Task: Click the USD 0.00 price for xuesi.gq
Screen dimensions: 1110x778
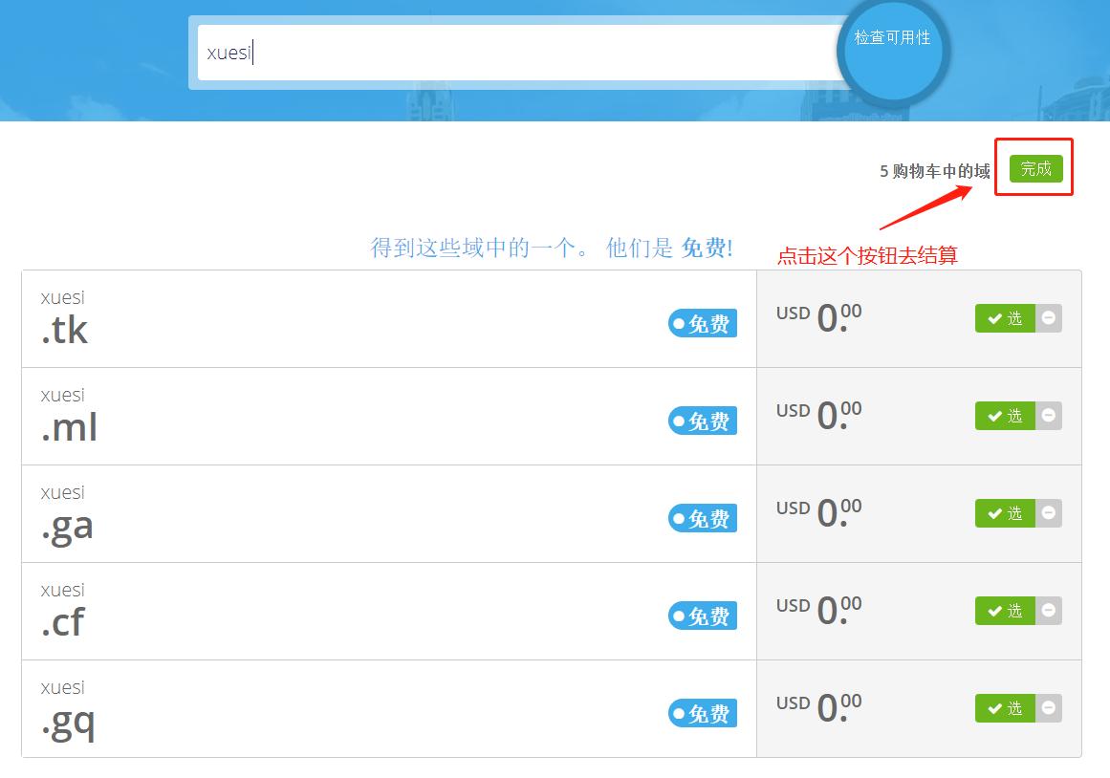Action: (819, 707)
